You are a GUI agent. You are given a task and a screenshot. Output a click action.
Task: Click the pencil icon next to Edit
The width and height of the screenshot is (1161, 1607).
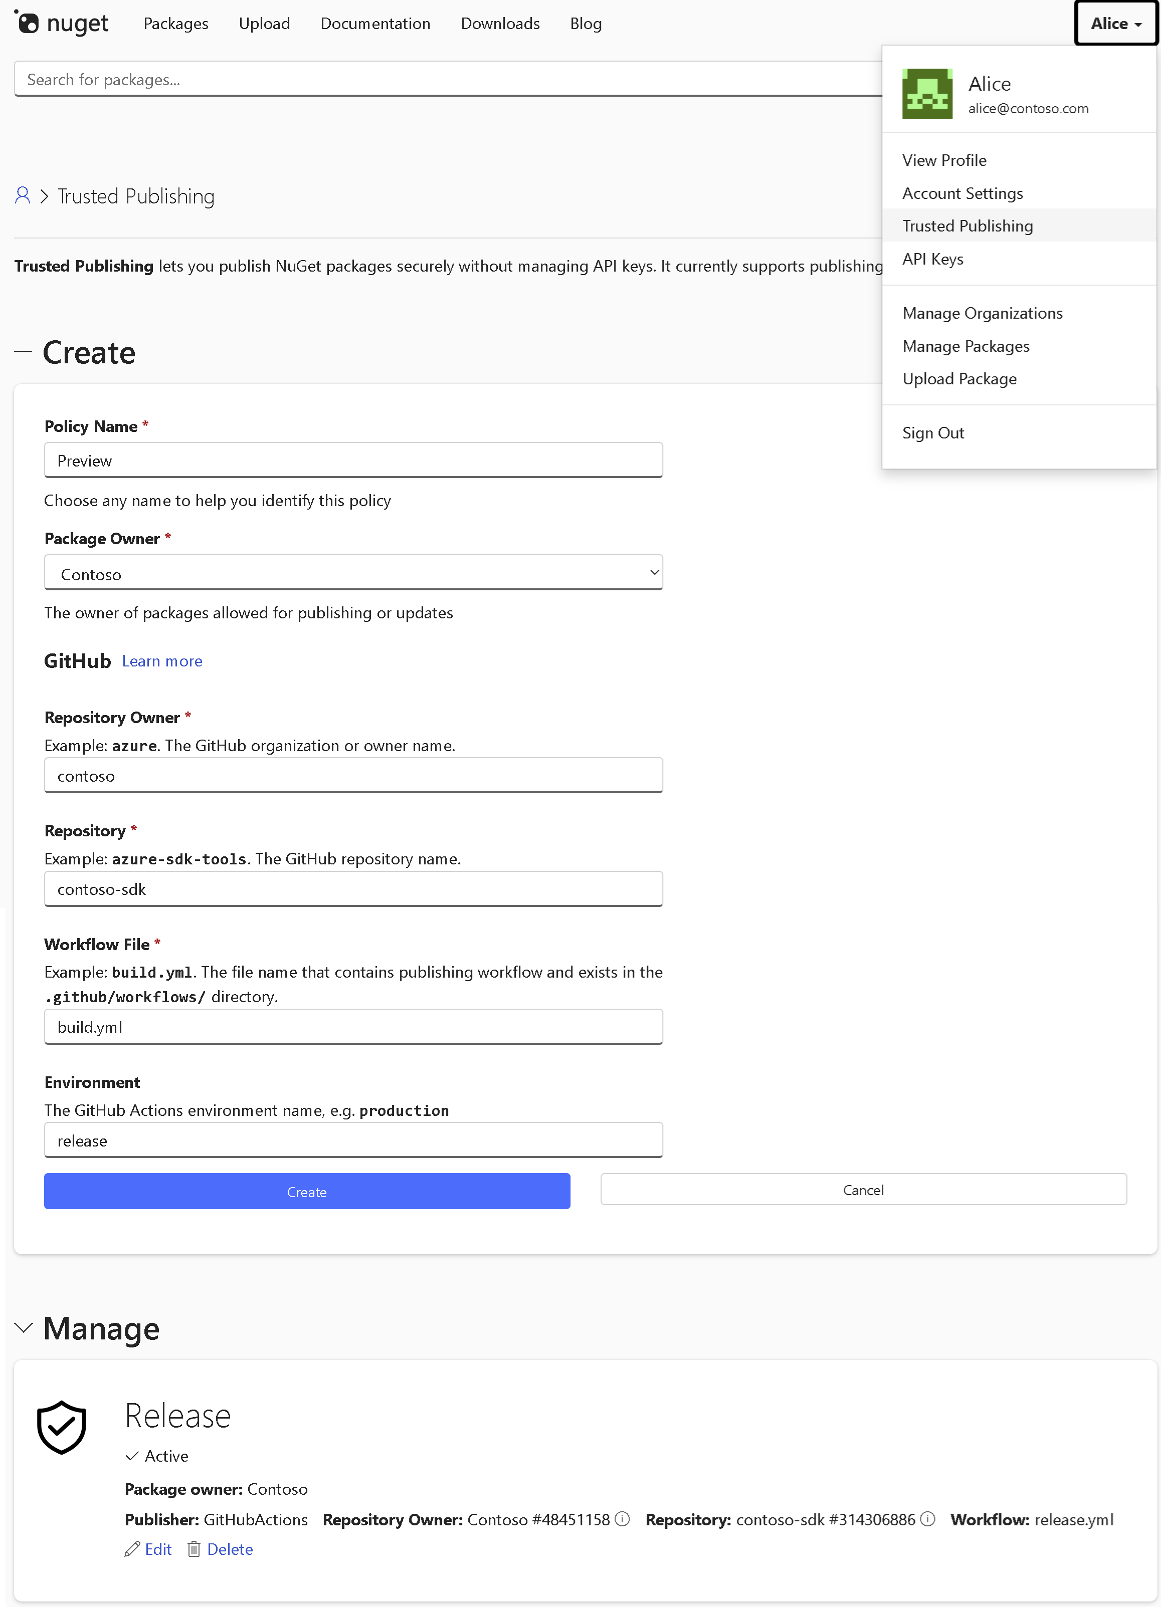coord(131,1549)
